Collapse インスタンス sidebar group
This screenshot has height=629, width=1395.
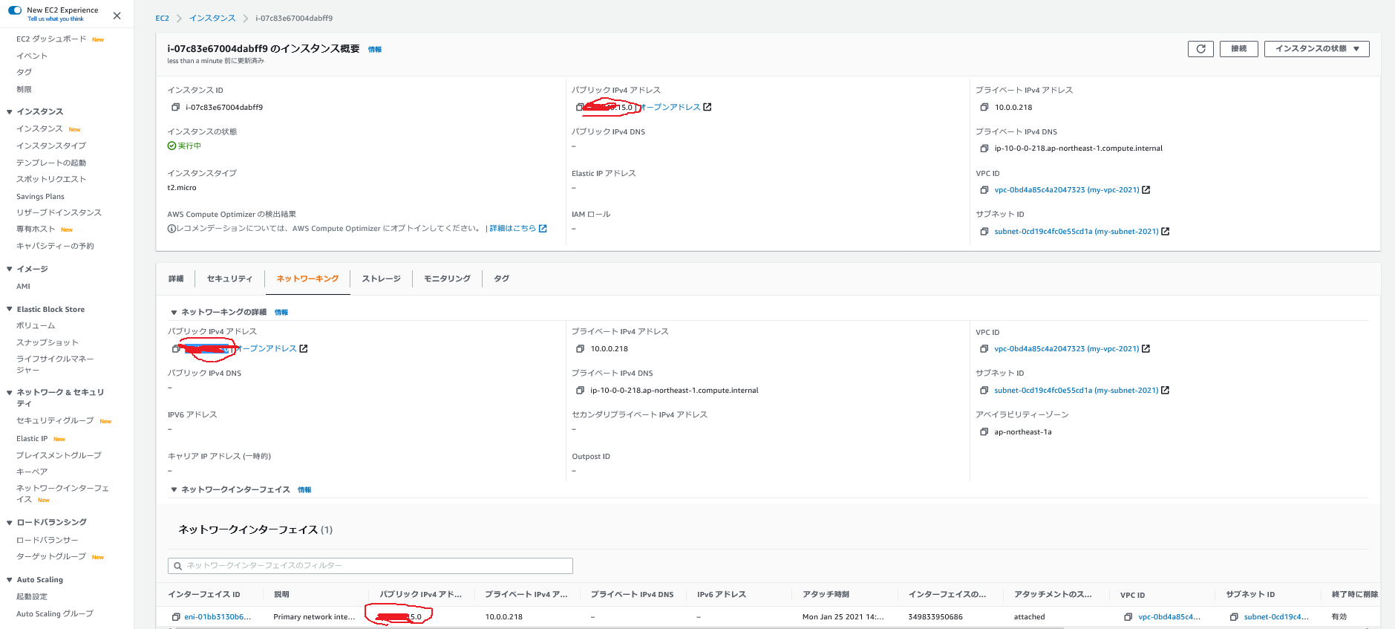[9, 112]
